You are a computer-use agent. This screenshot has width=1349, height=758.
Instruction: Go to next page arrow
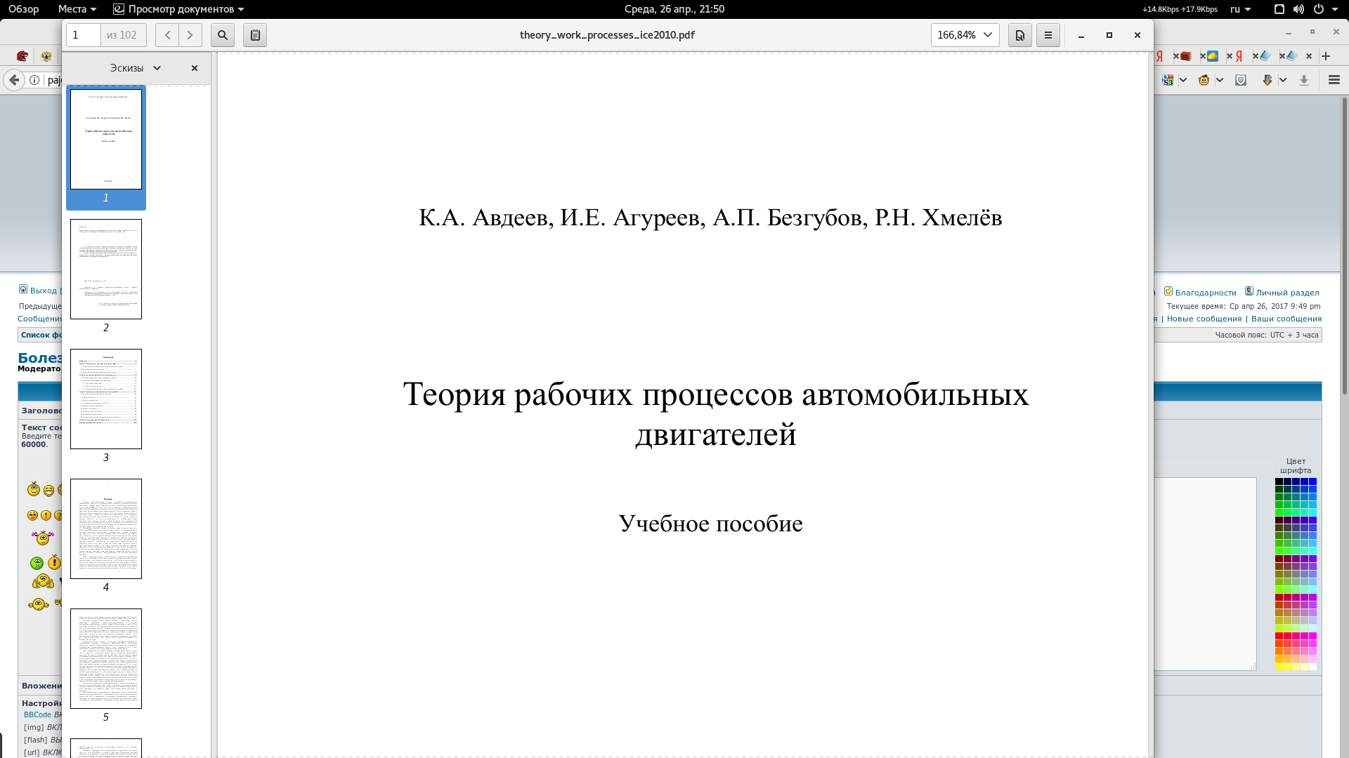click(190, 35)
